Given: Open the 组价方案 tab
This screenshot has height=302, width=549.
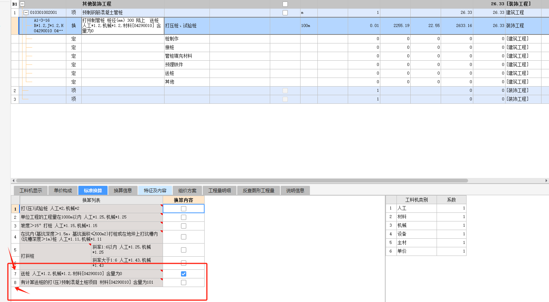Looking at the screenshot, I should coord(187,190).
